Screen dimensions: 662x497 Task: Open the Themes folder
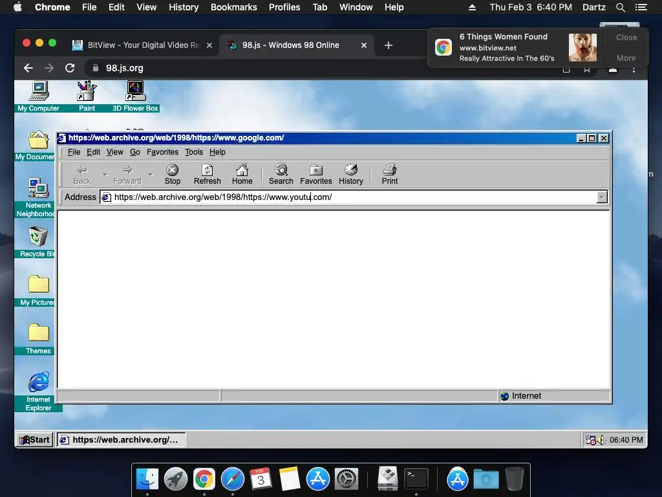coord(38,339)
